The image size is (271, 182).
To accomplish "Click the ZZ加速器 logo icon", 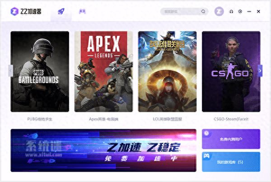I will point(14,12).
